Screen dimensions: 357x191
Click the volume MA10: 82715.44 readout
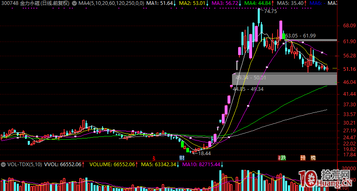pos(201,165)
